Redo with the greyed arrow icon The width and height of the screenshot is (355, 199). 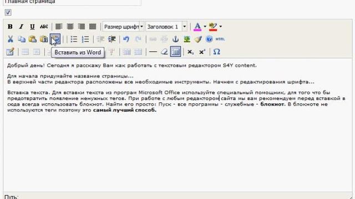coord(138,39)
